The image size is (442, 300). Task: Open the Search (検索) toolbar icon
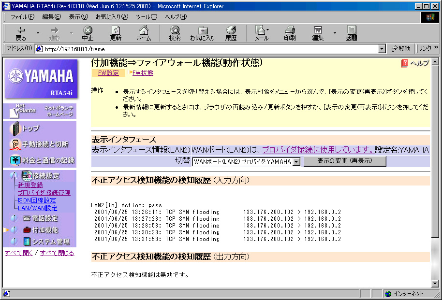coord(175,33)
